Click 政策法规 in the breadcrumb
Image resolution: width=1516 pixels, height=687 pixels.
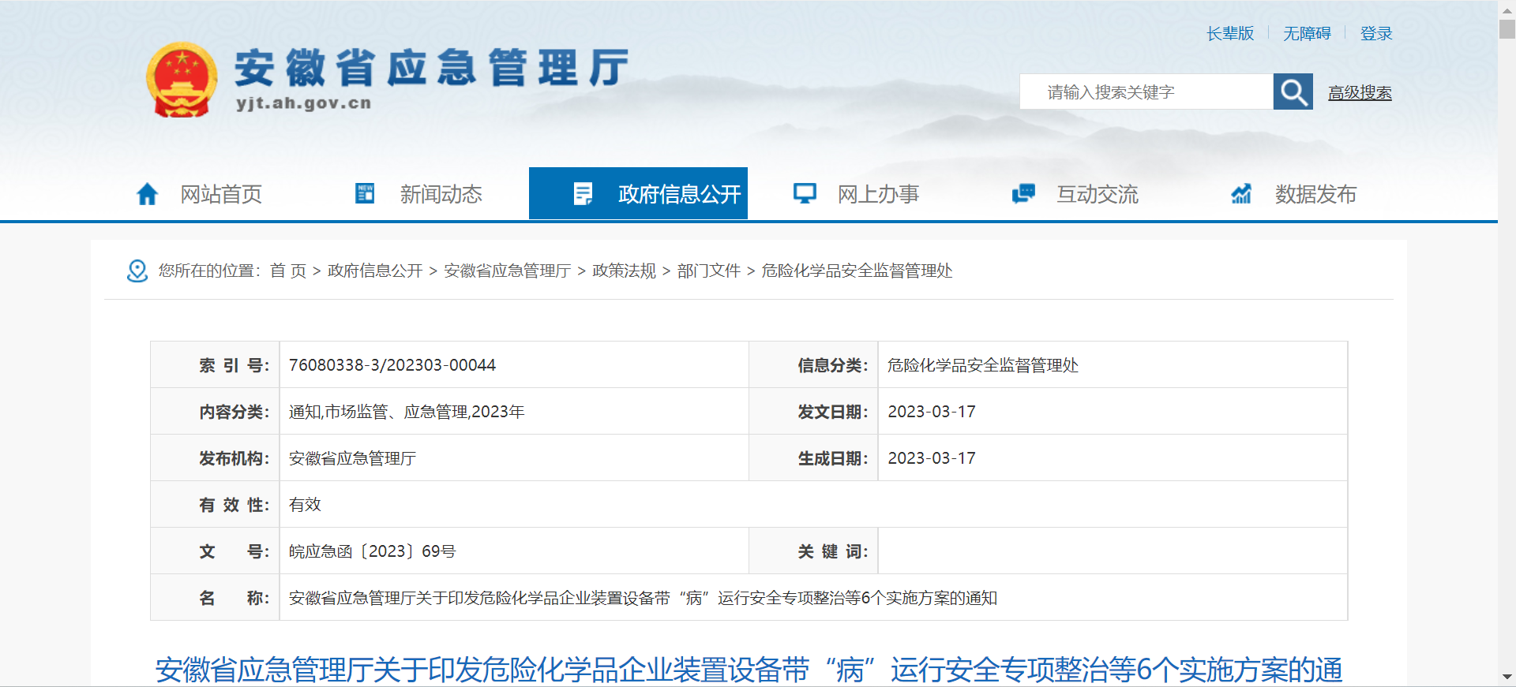pos(624,271)
